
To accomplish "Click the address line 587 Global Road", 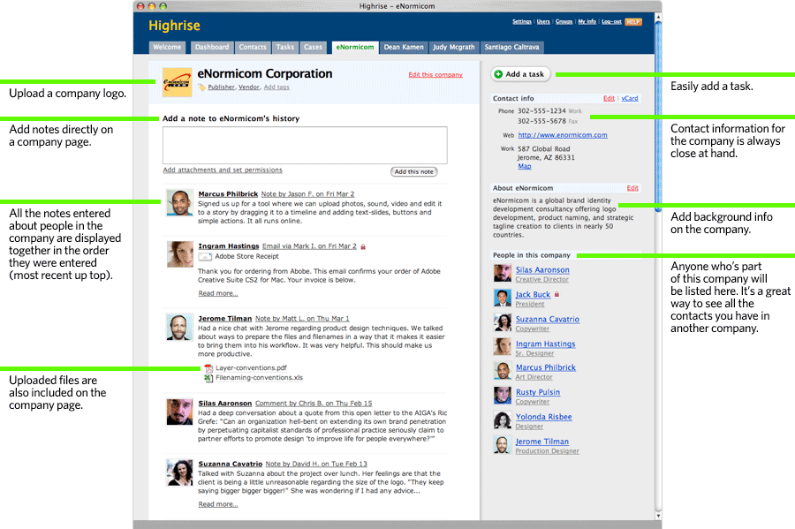I will point(543,149).
